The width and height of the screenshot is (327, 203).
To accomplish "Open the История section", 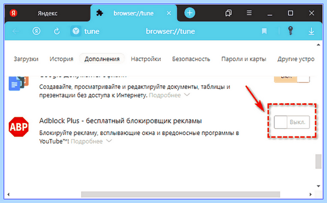I will click(x=61, y=59).
